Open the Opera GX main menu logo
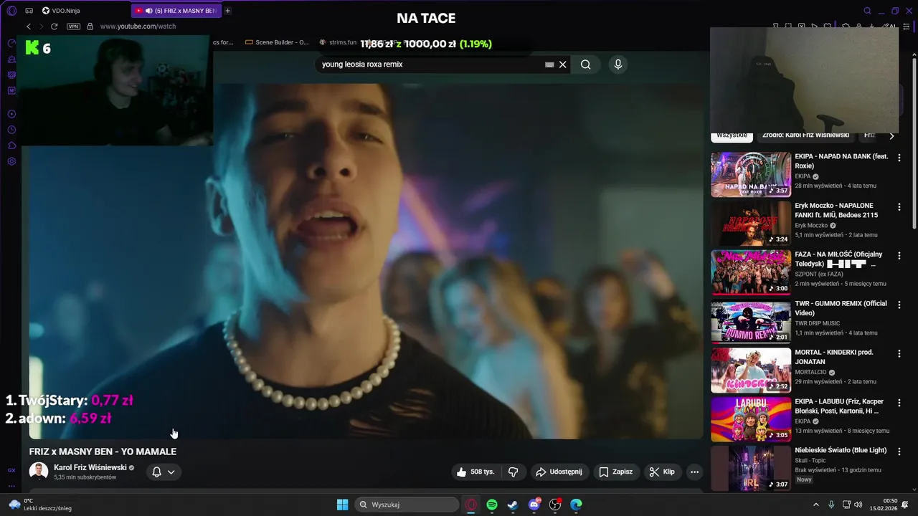Viewport: 918px width, 516px height. pos(11,11)
